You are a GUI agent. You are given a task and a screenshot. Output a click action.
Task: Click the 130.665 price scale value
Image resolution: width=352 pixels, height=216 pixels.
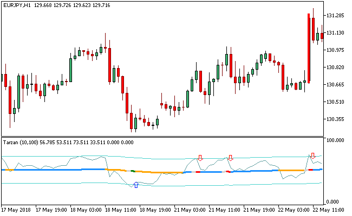335,84
